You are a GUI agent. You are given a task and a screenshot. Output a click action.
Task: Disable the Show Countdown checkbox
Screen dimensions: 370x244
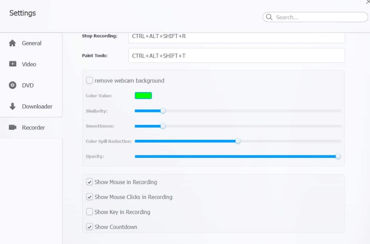90,227
